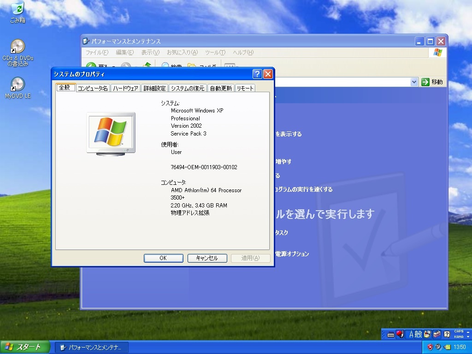Open the speaker volume tray icon
Screen dimensions: 472x354
(438, 347)
